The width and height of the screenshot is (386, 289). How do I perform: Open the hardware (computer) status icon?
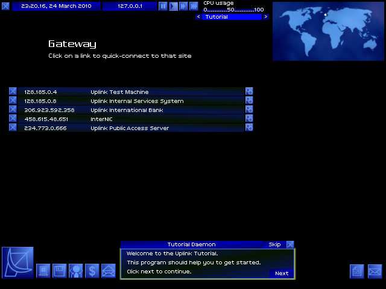click(x=43, y=271)
